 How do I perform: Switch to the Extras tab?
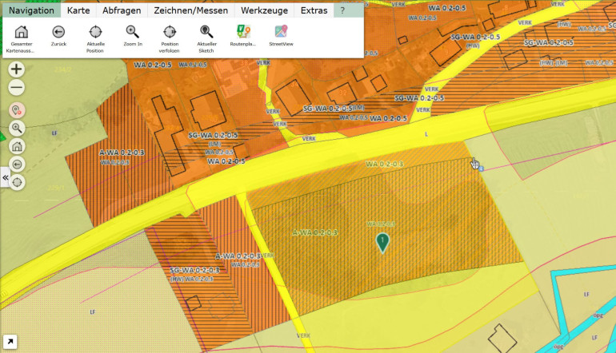point(314,11)
